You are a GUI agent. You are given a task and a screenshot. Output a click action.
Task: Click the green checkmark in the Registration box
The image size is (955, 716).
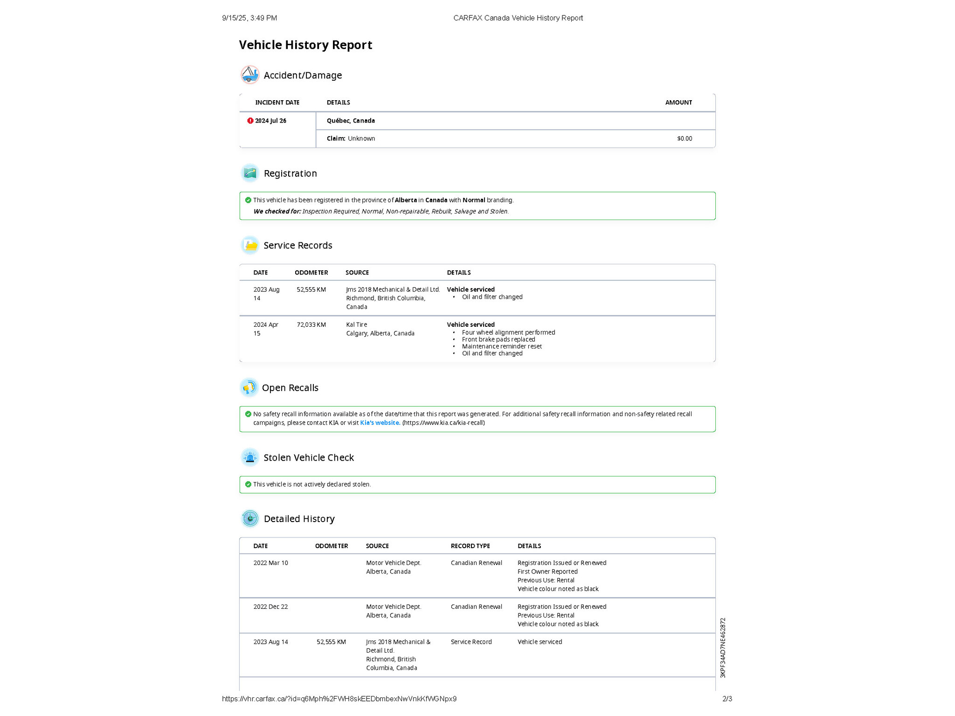[x=248, y=200]
